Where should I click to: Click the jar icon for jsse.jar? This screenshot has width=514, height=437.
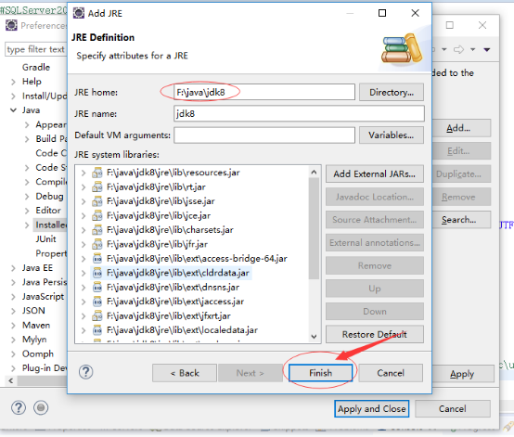(97, 201)
